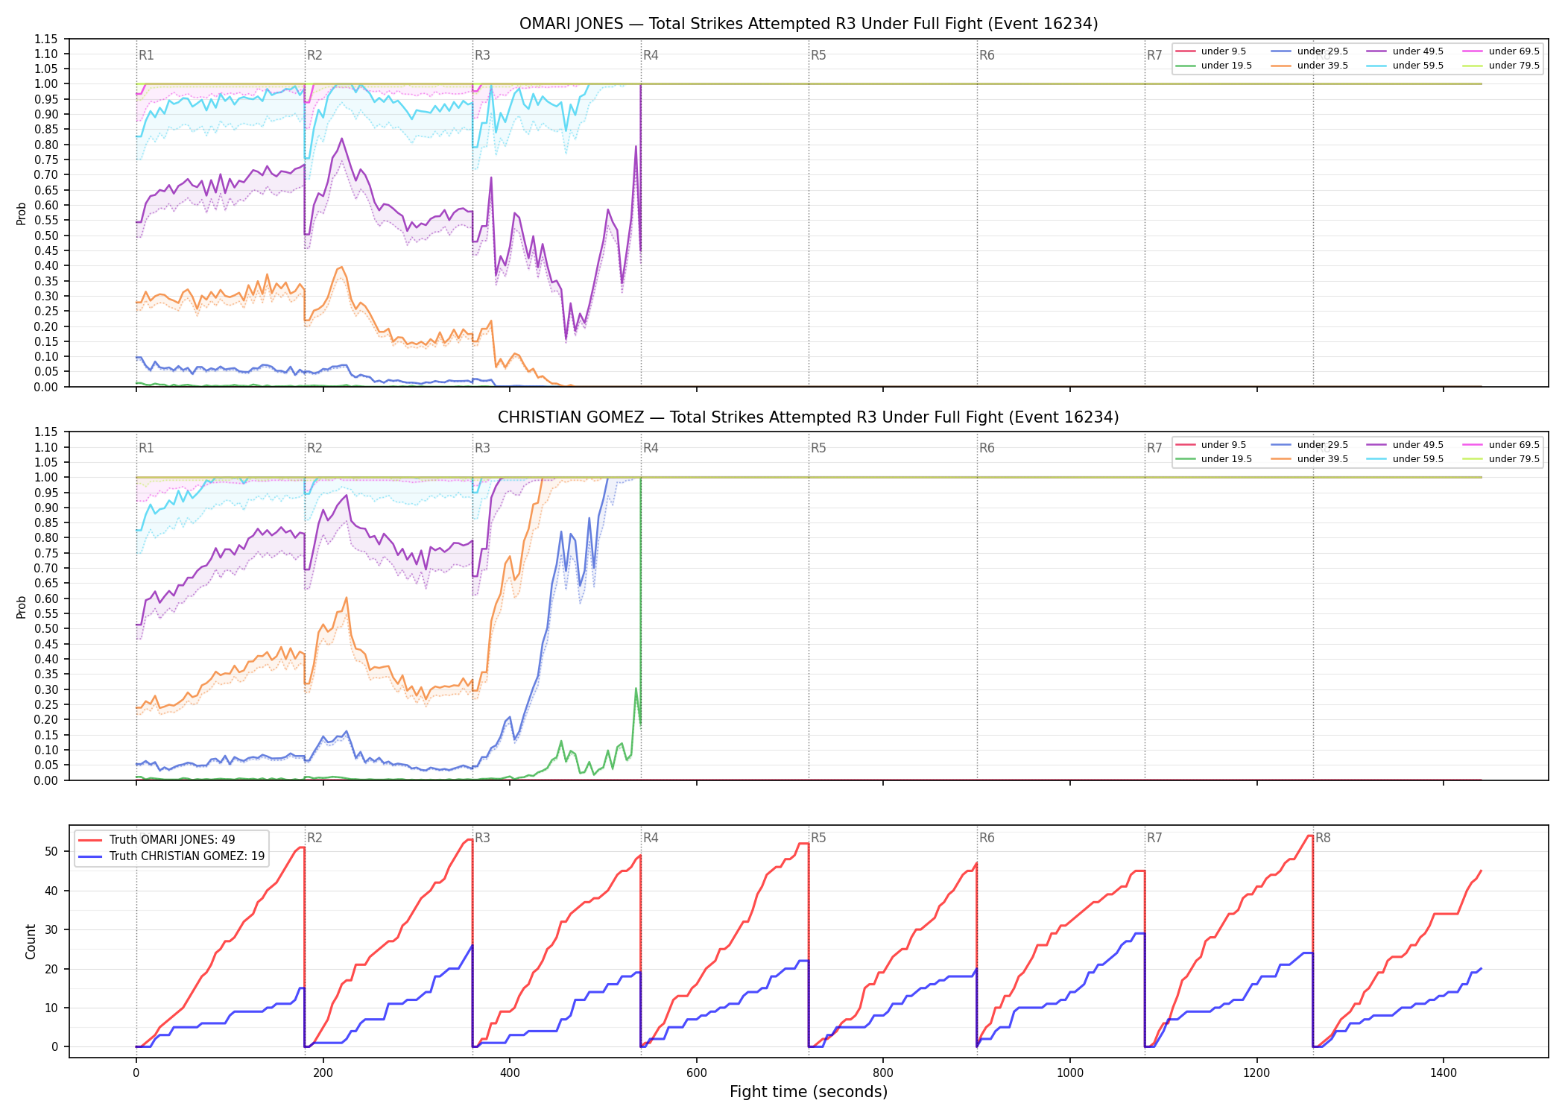The height and width of the screenshot is (1118, 1565).
Task: Select R4 label in Omari Jones chart
Action: (x=651, y=55)
